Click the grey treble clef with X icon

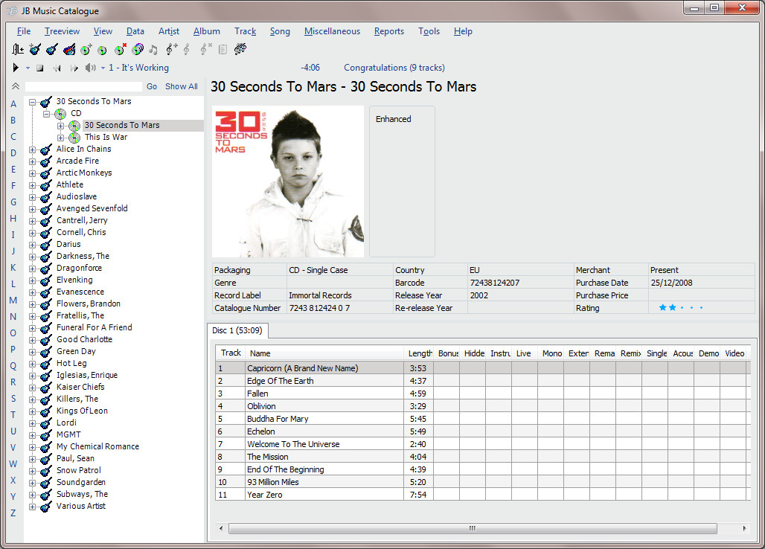pos(206,49)
